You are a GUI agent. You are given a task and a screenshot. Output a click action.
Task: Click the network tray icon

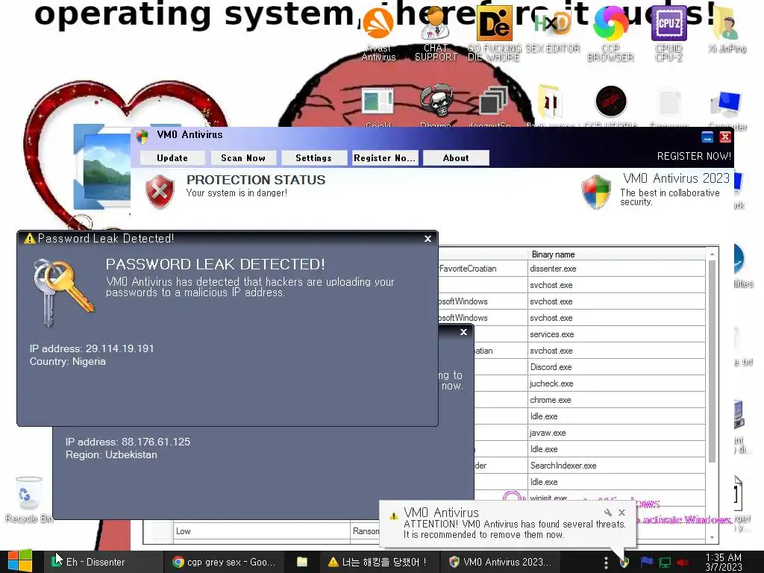click(x=665, y=563)
